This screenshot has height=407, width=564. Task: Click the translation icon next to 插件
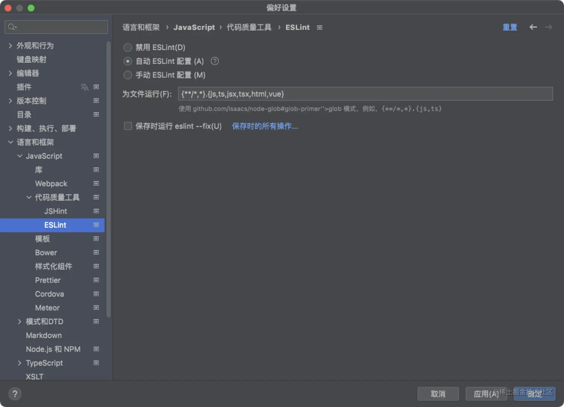point(85,87)
